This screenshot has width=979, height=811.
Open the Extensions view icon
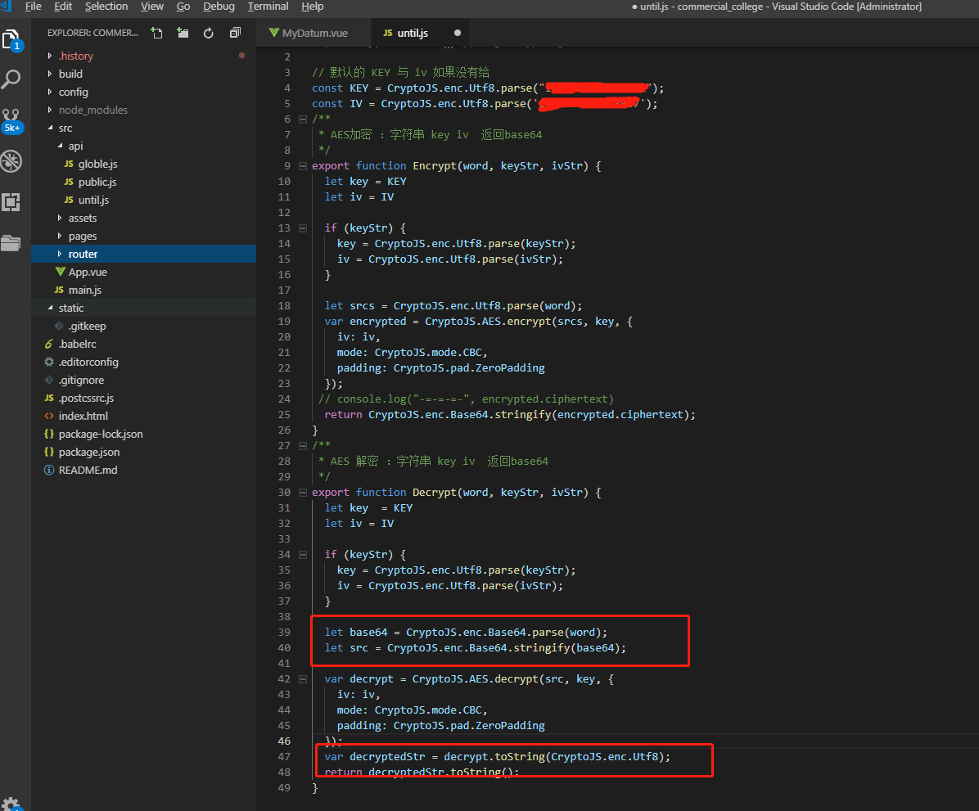(x=11, y=201)
